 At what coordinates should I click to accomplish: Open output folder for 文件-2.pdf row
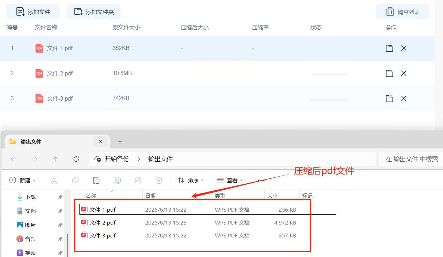[x=389, y=73]
